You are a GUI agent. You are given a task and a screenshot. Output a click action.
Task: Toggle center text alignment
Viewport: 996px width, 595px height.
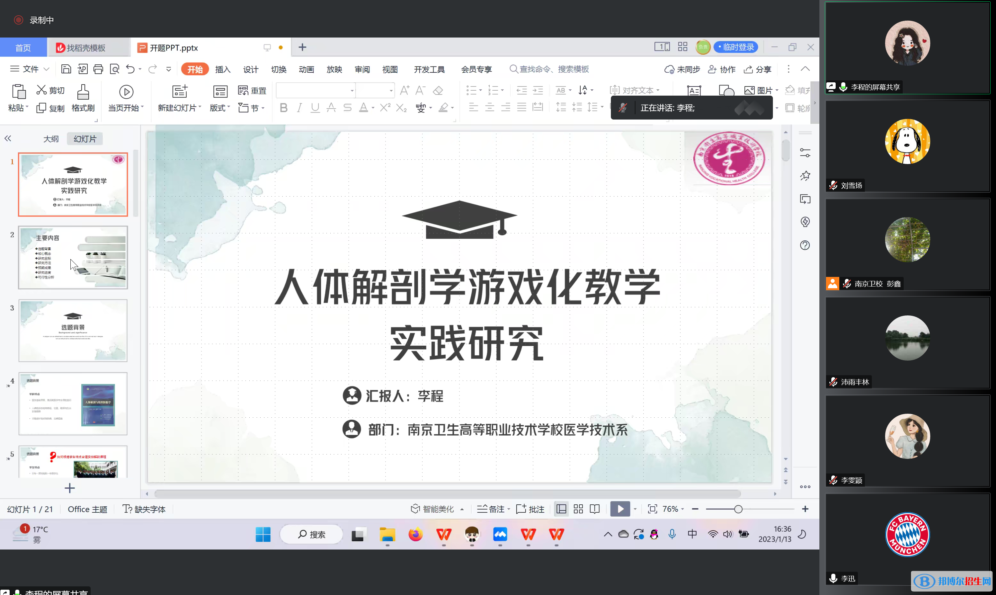point(489,107)
